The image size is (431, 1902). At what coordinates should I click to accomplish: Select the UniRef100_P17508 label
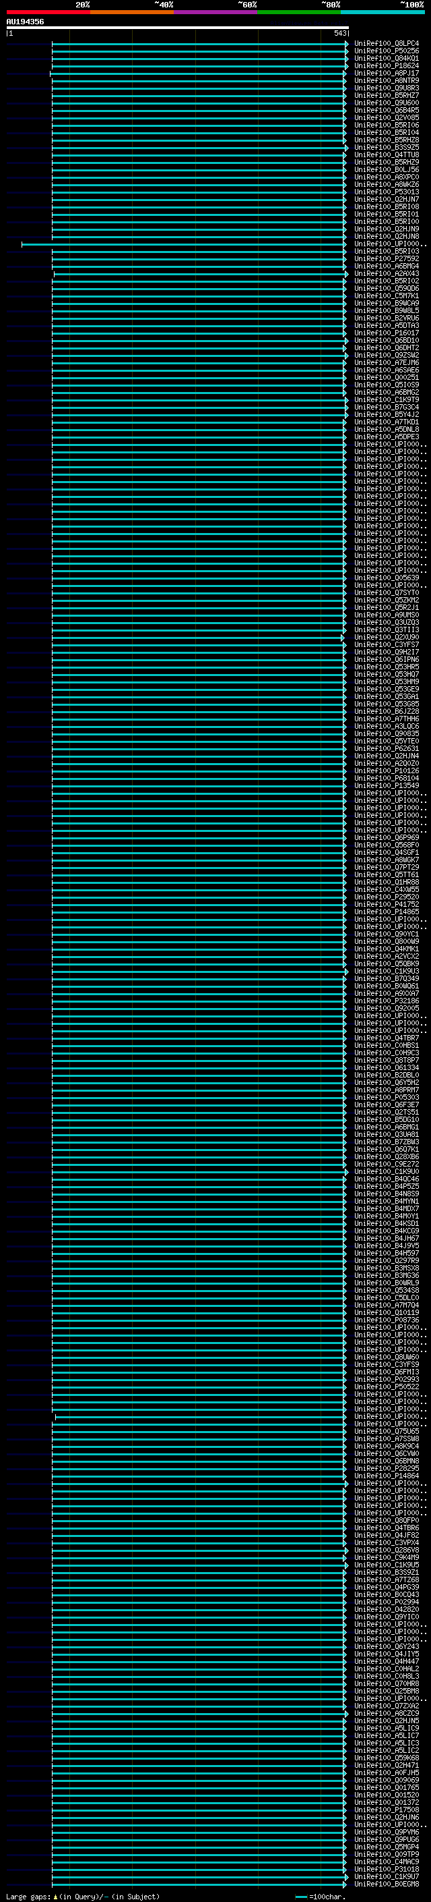[x=386, y=1810]
